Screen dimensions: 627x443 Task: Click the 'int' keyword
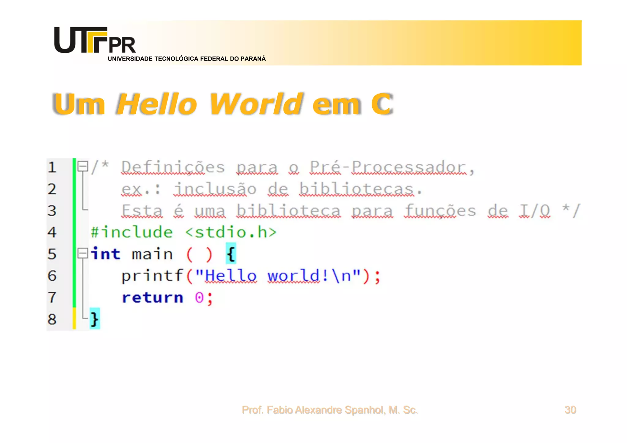click(x=106, y=254)
